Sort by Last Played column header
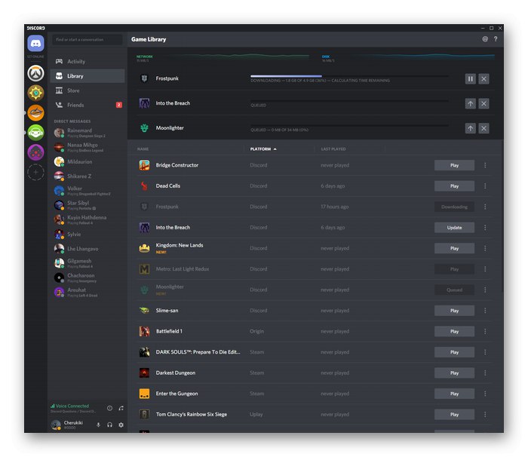This screenshot has width=528, height=457. [x=333, y=149]
